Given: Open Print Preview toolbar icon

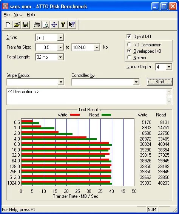Looking at the screenshot, I should pyautogui.click(x=46, y=25).
